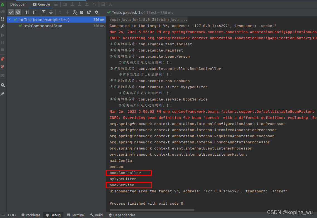Click Previous Failed Test up arrow
The height and width of the screenshot is (218, 317).
60,12
